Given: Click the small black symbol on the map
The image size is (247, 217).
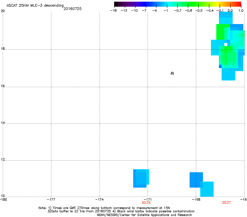Looking at the screenshot, I should click(172, 73).
